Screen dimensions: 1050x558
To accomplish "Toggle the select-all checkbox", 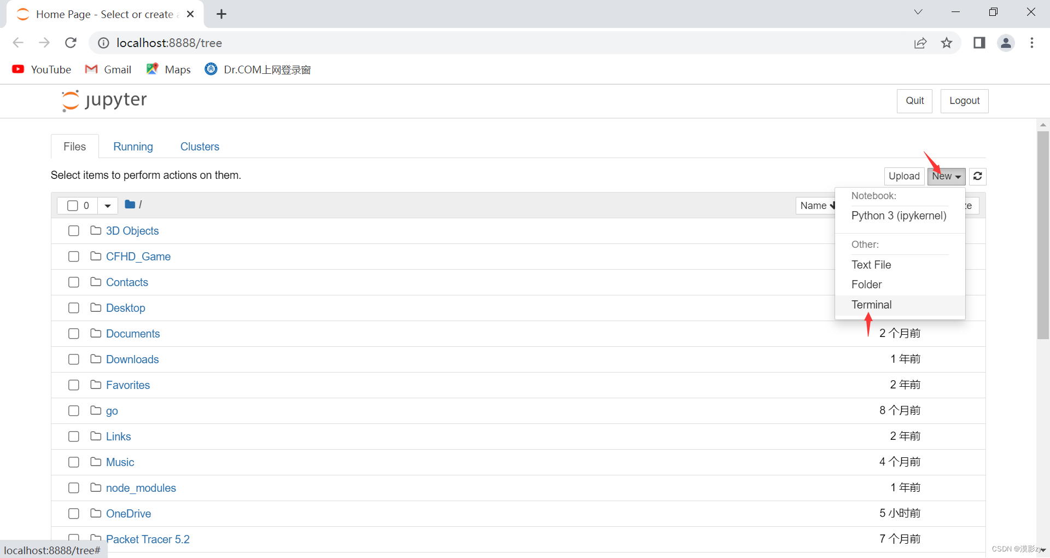I will (73, 206).
